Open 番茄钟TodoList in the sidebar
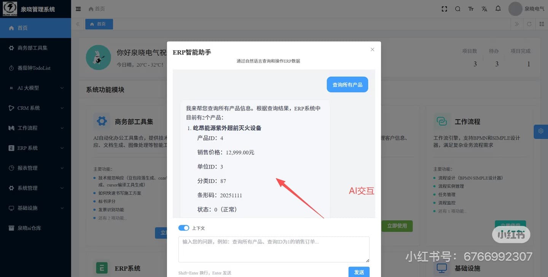The width and height of the screenshot is (548, 277). (x=35, y=68)
